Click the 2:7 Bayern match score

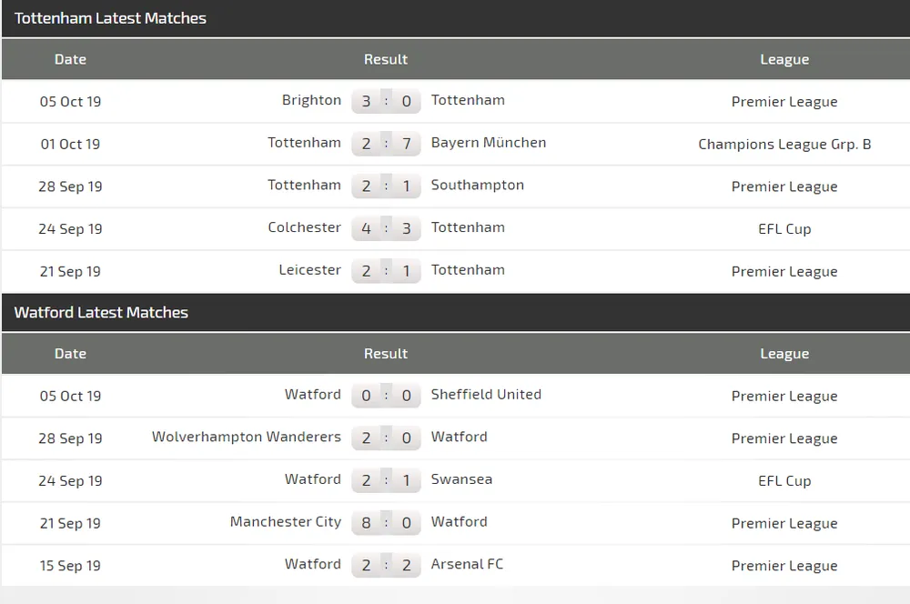coord(386,144)
